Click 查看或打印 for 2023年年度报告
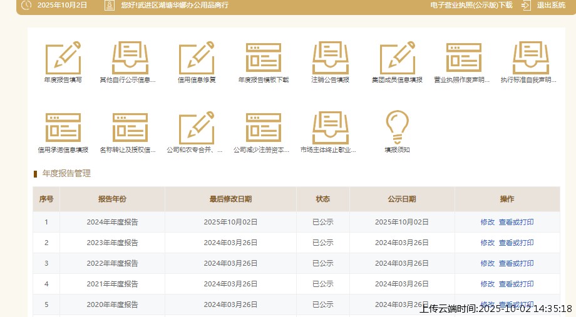 click(516, 243)
